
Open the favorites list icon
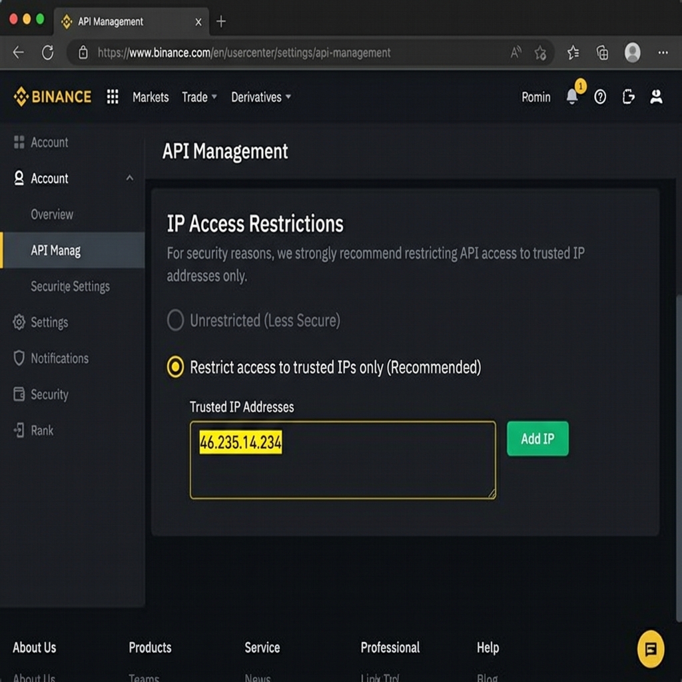[573, 53]
